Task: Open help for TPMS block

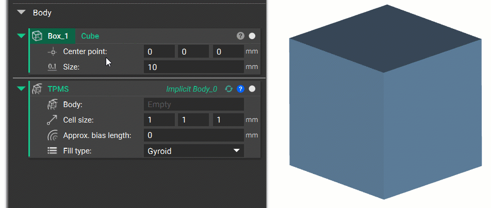Action: point(240,89)
